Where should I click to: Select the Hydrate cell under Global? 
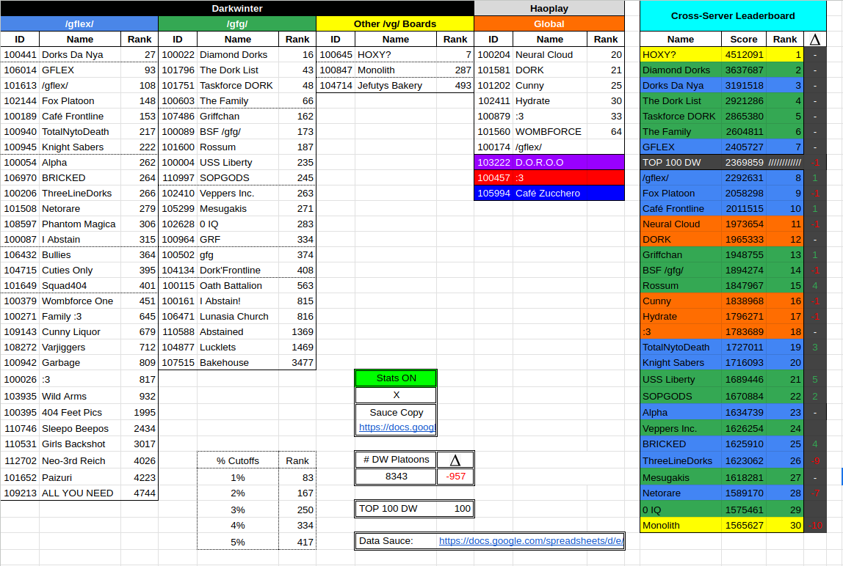click(x=550, y=101)
